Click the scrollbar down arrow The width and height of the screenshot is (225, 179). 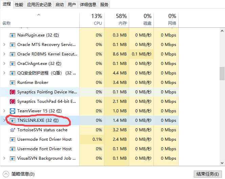point(222,163)
